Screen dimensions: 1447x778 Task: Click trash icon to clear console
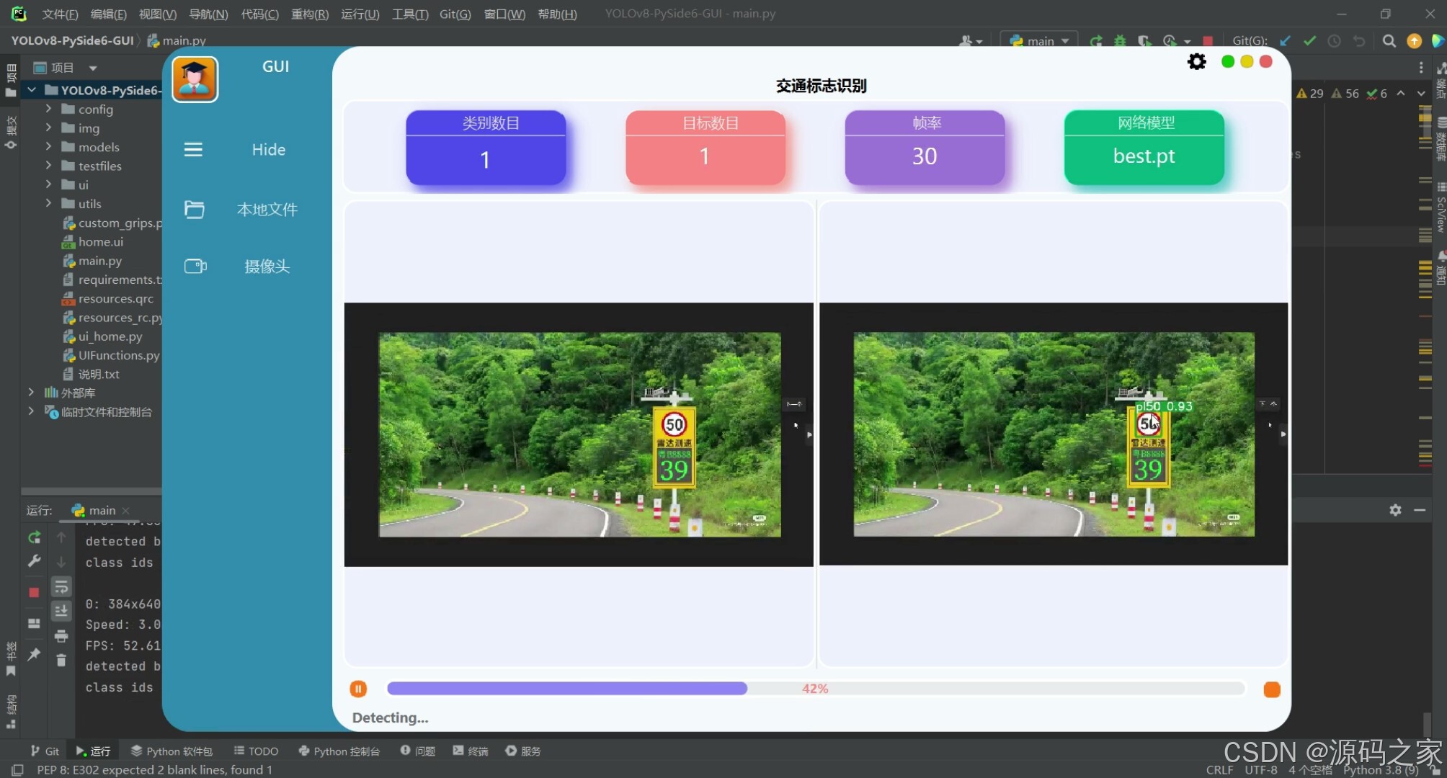click(x=61, y=660)
